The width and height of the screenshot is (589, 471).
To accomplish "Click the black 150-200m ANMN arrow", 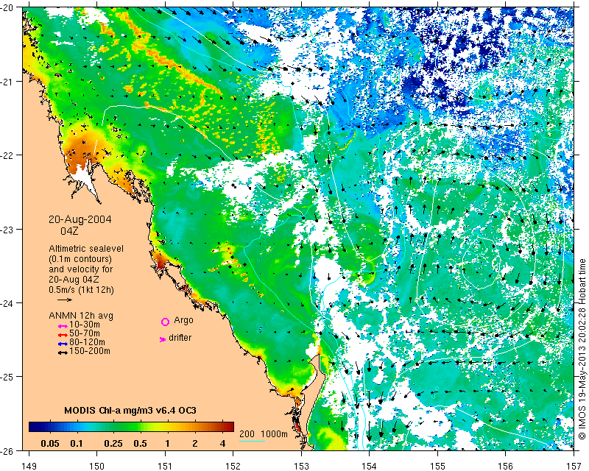I will [x=63, y=353].
